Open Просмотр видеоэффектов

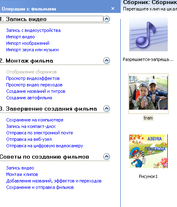pos(33,78)
